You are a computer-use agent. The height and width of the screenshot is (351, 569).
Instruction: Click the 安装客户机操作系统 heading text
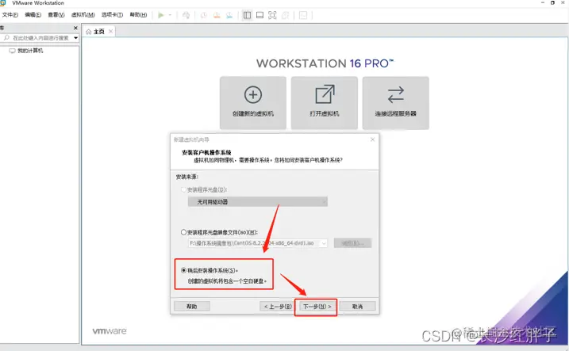coord(206,152)
